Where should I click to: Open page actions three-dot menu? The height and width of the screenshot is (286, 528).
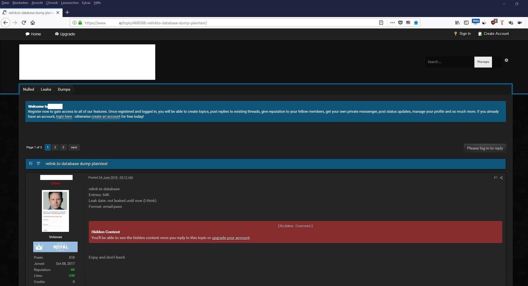(x=392, y=23)
